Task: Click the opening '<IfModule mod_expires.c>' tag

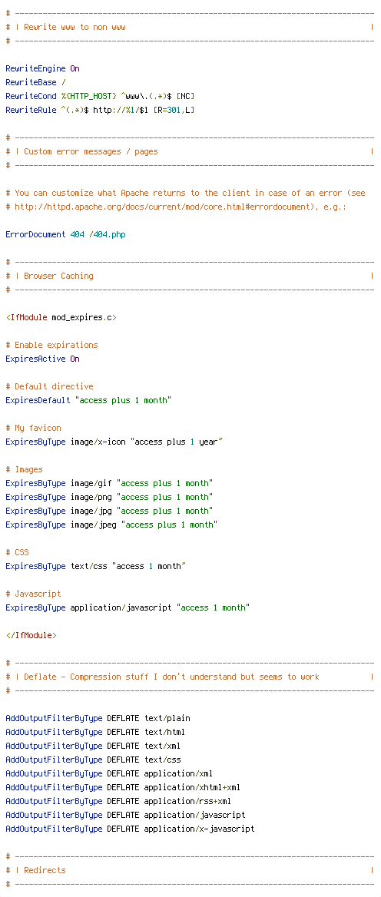Action: (61, 317)
